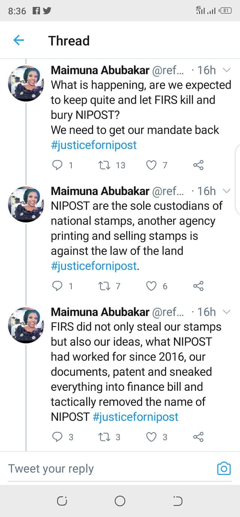Open the chevron menu on the third tweet
Viewport: 240px width, 517px height.
point(226,311)
